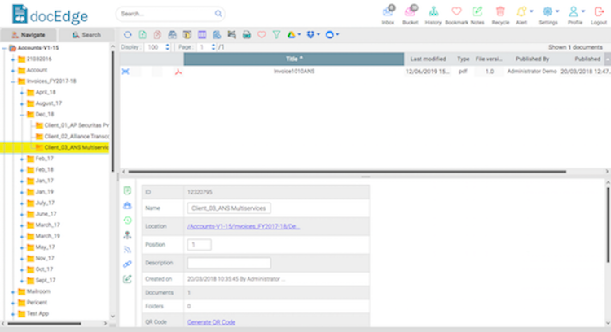
Task: Open the blue cloud dropdown arrow
Action: click(337, 34)
